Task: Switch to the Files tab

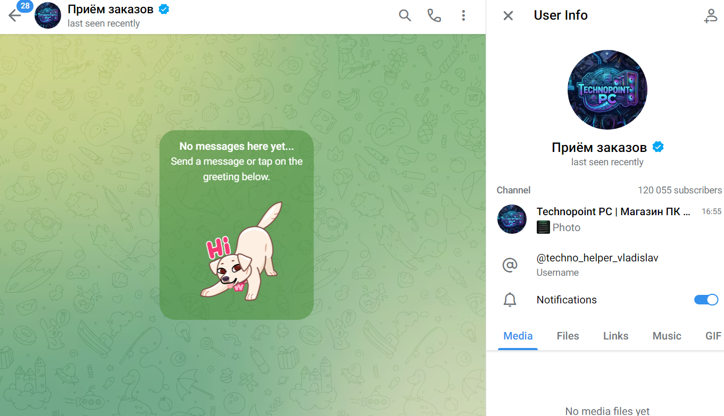Action: [568, 336]
